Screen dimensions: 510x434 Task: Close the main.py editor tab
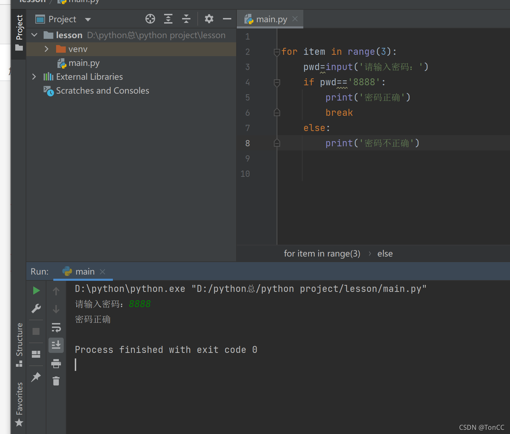295,19
